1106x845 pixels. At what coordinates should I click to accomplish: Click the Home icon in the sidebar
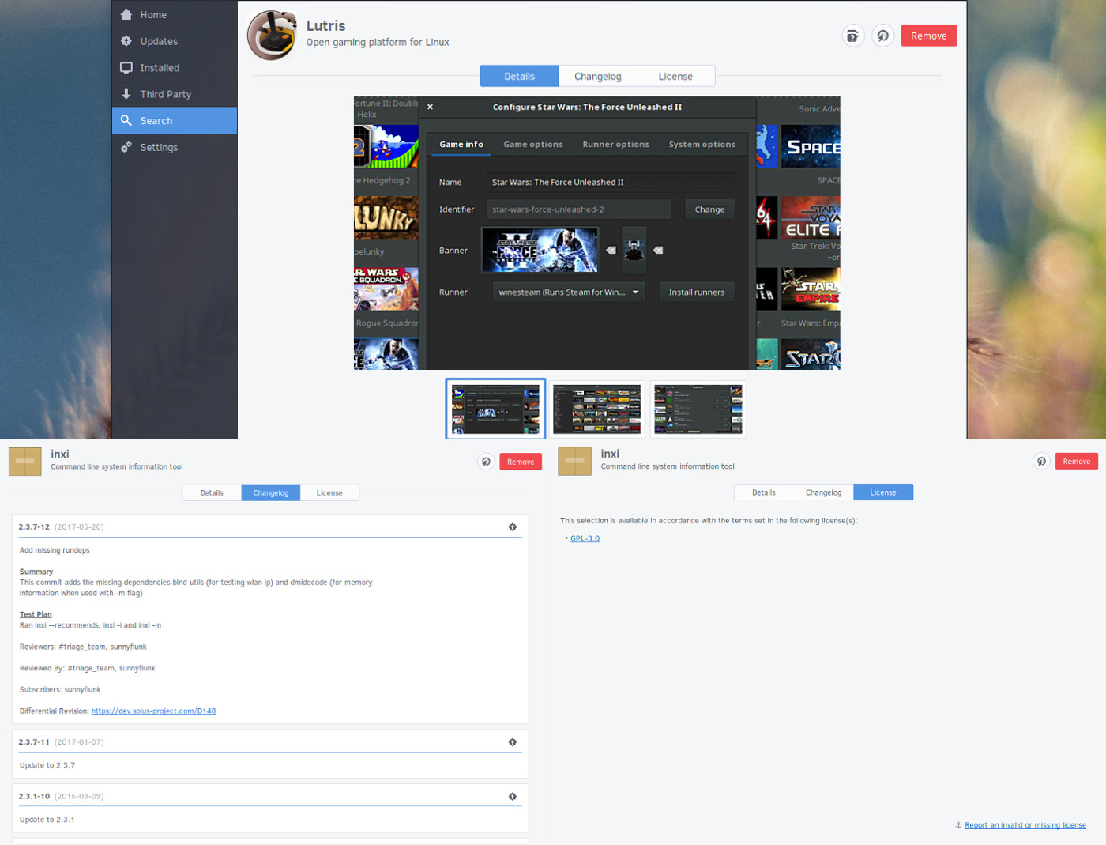(x=126, y=15)
